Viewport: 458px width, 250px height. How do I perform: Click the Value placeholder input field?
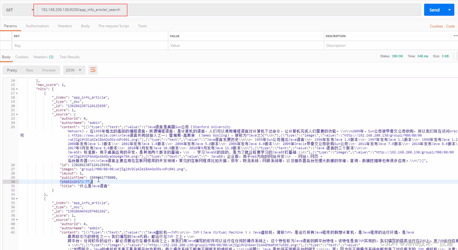point(245,45)
